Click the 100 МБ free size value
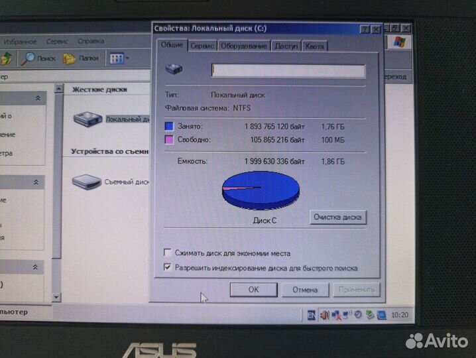The width and height of the screenshot is (476, 358). click(x=333, y=140)
